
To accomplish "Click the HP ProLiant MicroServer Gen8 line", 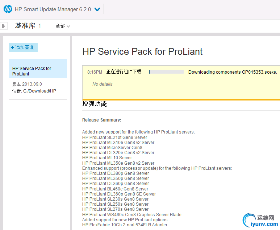I will pyautogui.click(x=112, y=148).
